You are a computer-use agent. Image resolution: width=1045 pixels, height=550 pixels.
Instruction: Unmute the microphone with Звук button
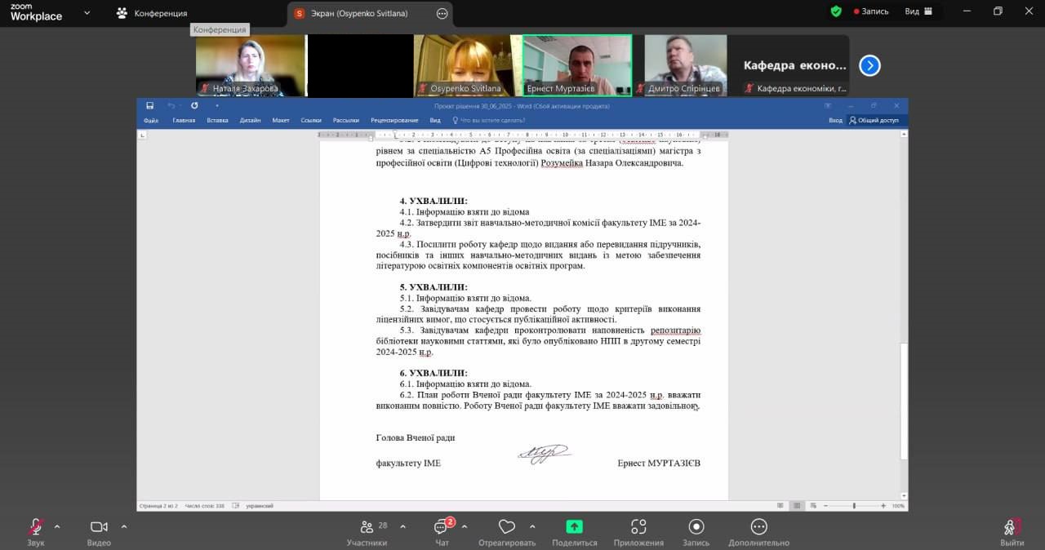pos(36,527)
